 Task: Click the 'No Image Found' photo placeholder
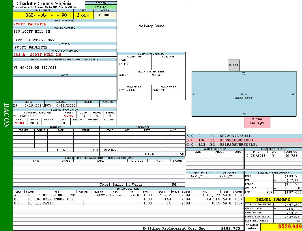[151, 26]
